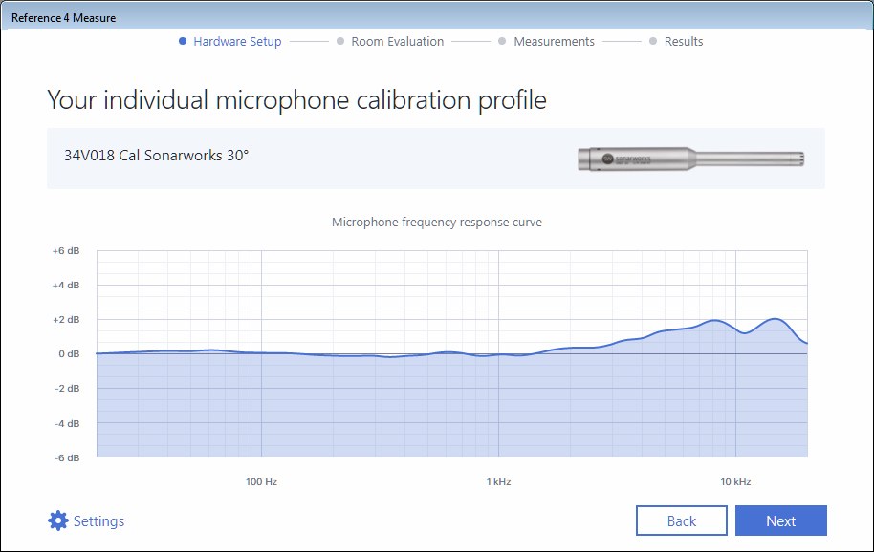Click the Microphone frequency response curve title

pyautogui.click(x=436, y=223)
